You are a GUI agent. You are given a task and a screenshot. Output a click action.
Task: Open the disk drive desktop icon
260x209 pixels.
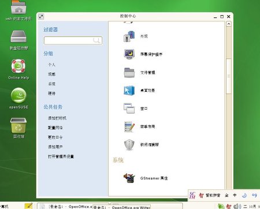click(18, 36)
